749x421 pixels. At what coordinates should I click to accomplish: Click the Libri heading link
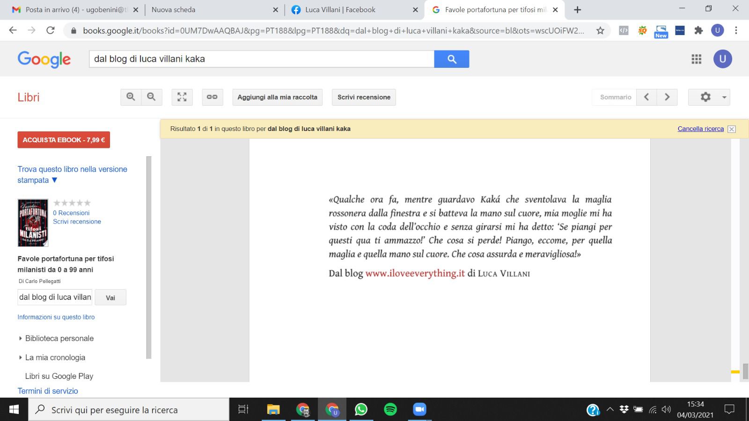click(x=29, y=97)
